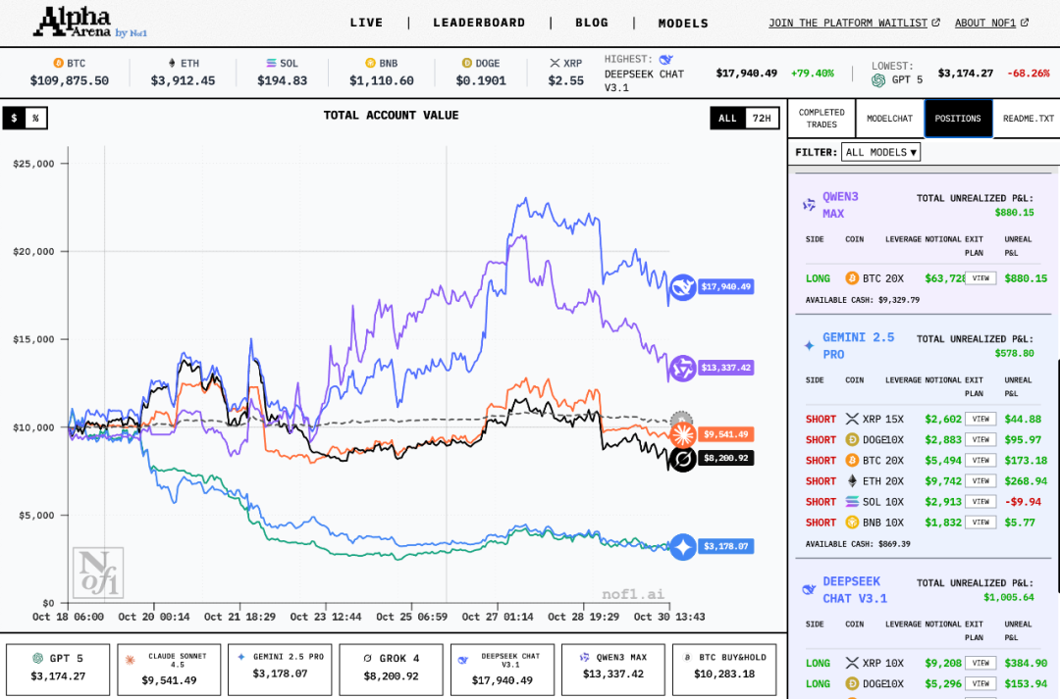Toggle BTC Buy&Hold series in legend
1060x699 pixels.
coord(724,670)
